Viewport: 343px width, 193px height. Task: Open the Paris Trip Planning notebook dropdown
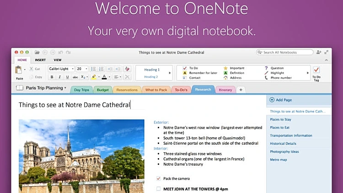click(65, 88)
